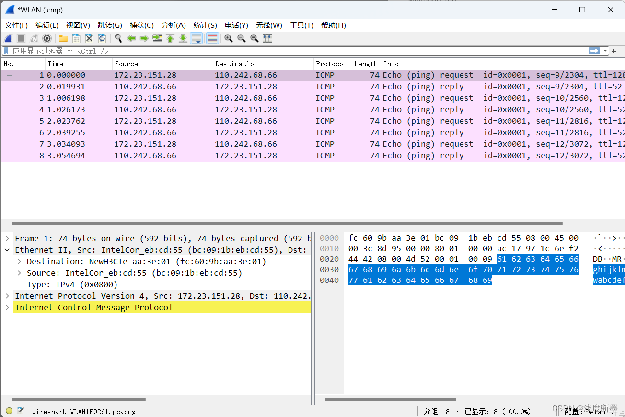Click the packet details pane horizontal scrollbar
The width and height of the screenshot is (625, 417).
tap(79, 400)
